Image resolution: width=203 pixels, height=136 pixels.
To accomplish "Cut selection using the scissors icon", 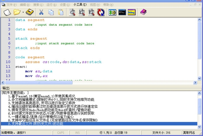I will click(41, 12).
